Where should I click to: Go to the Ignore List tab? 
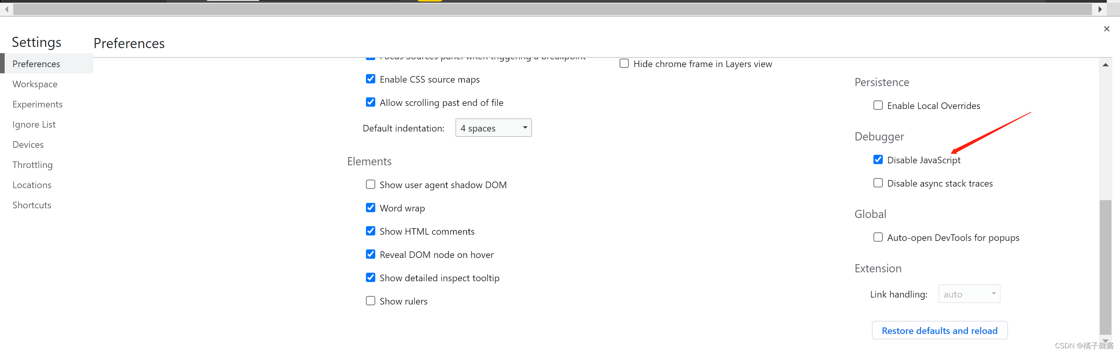(47, 125)
